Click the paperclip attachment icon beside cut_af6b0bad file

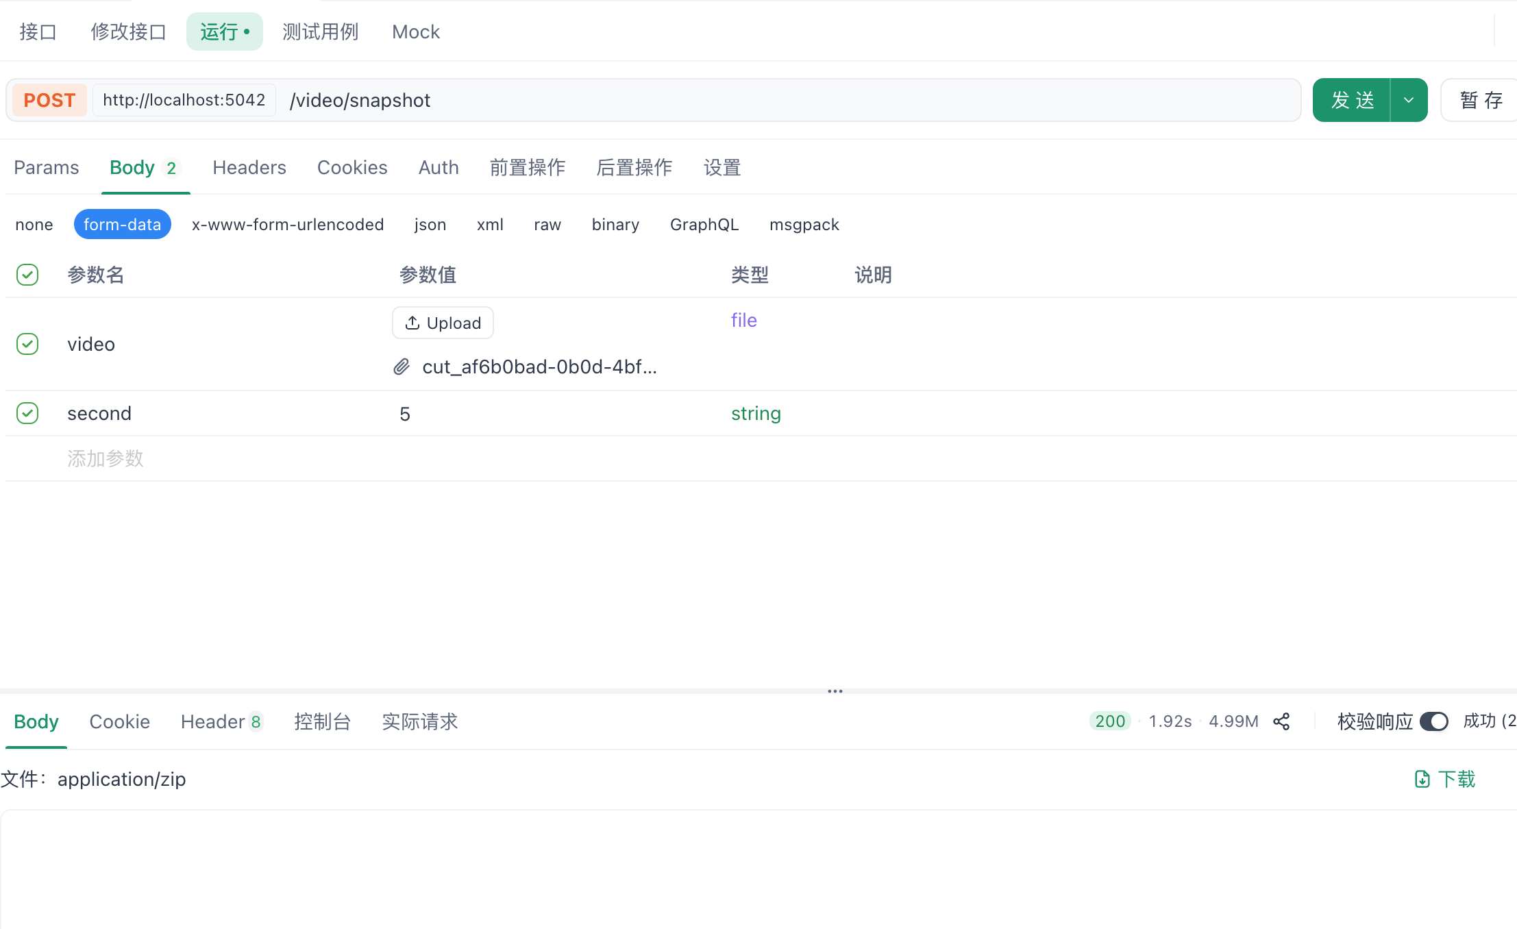point(402,367)
